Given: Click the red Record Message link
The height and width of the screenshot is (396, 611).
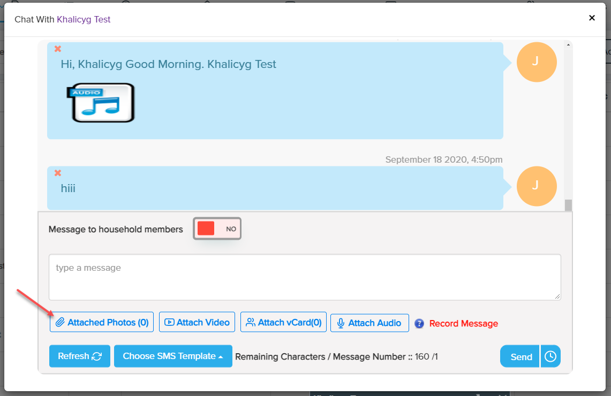Looking at the screenshot, I should click(463, 324).
